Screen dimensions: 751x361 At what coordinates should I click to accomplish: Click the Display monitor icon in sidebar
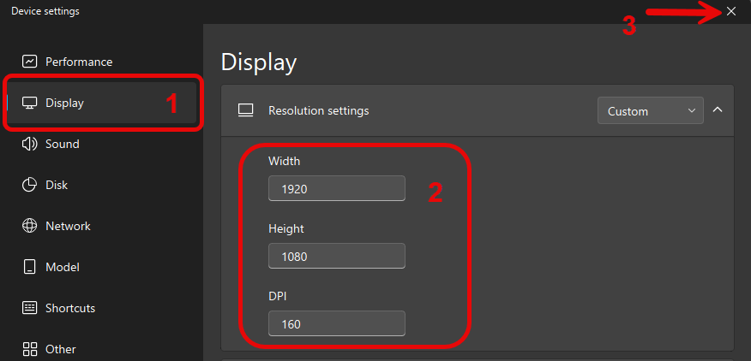pyautogui.click(x=30, y=103)
